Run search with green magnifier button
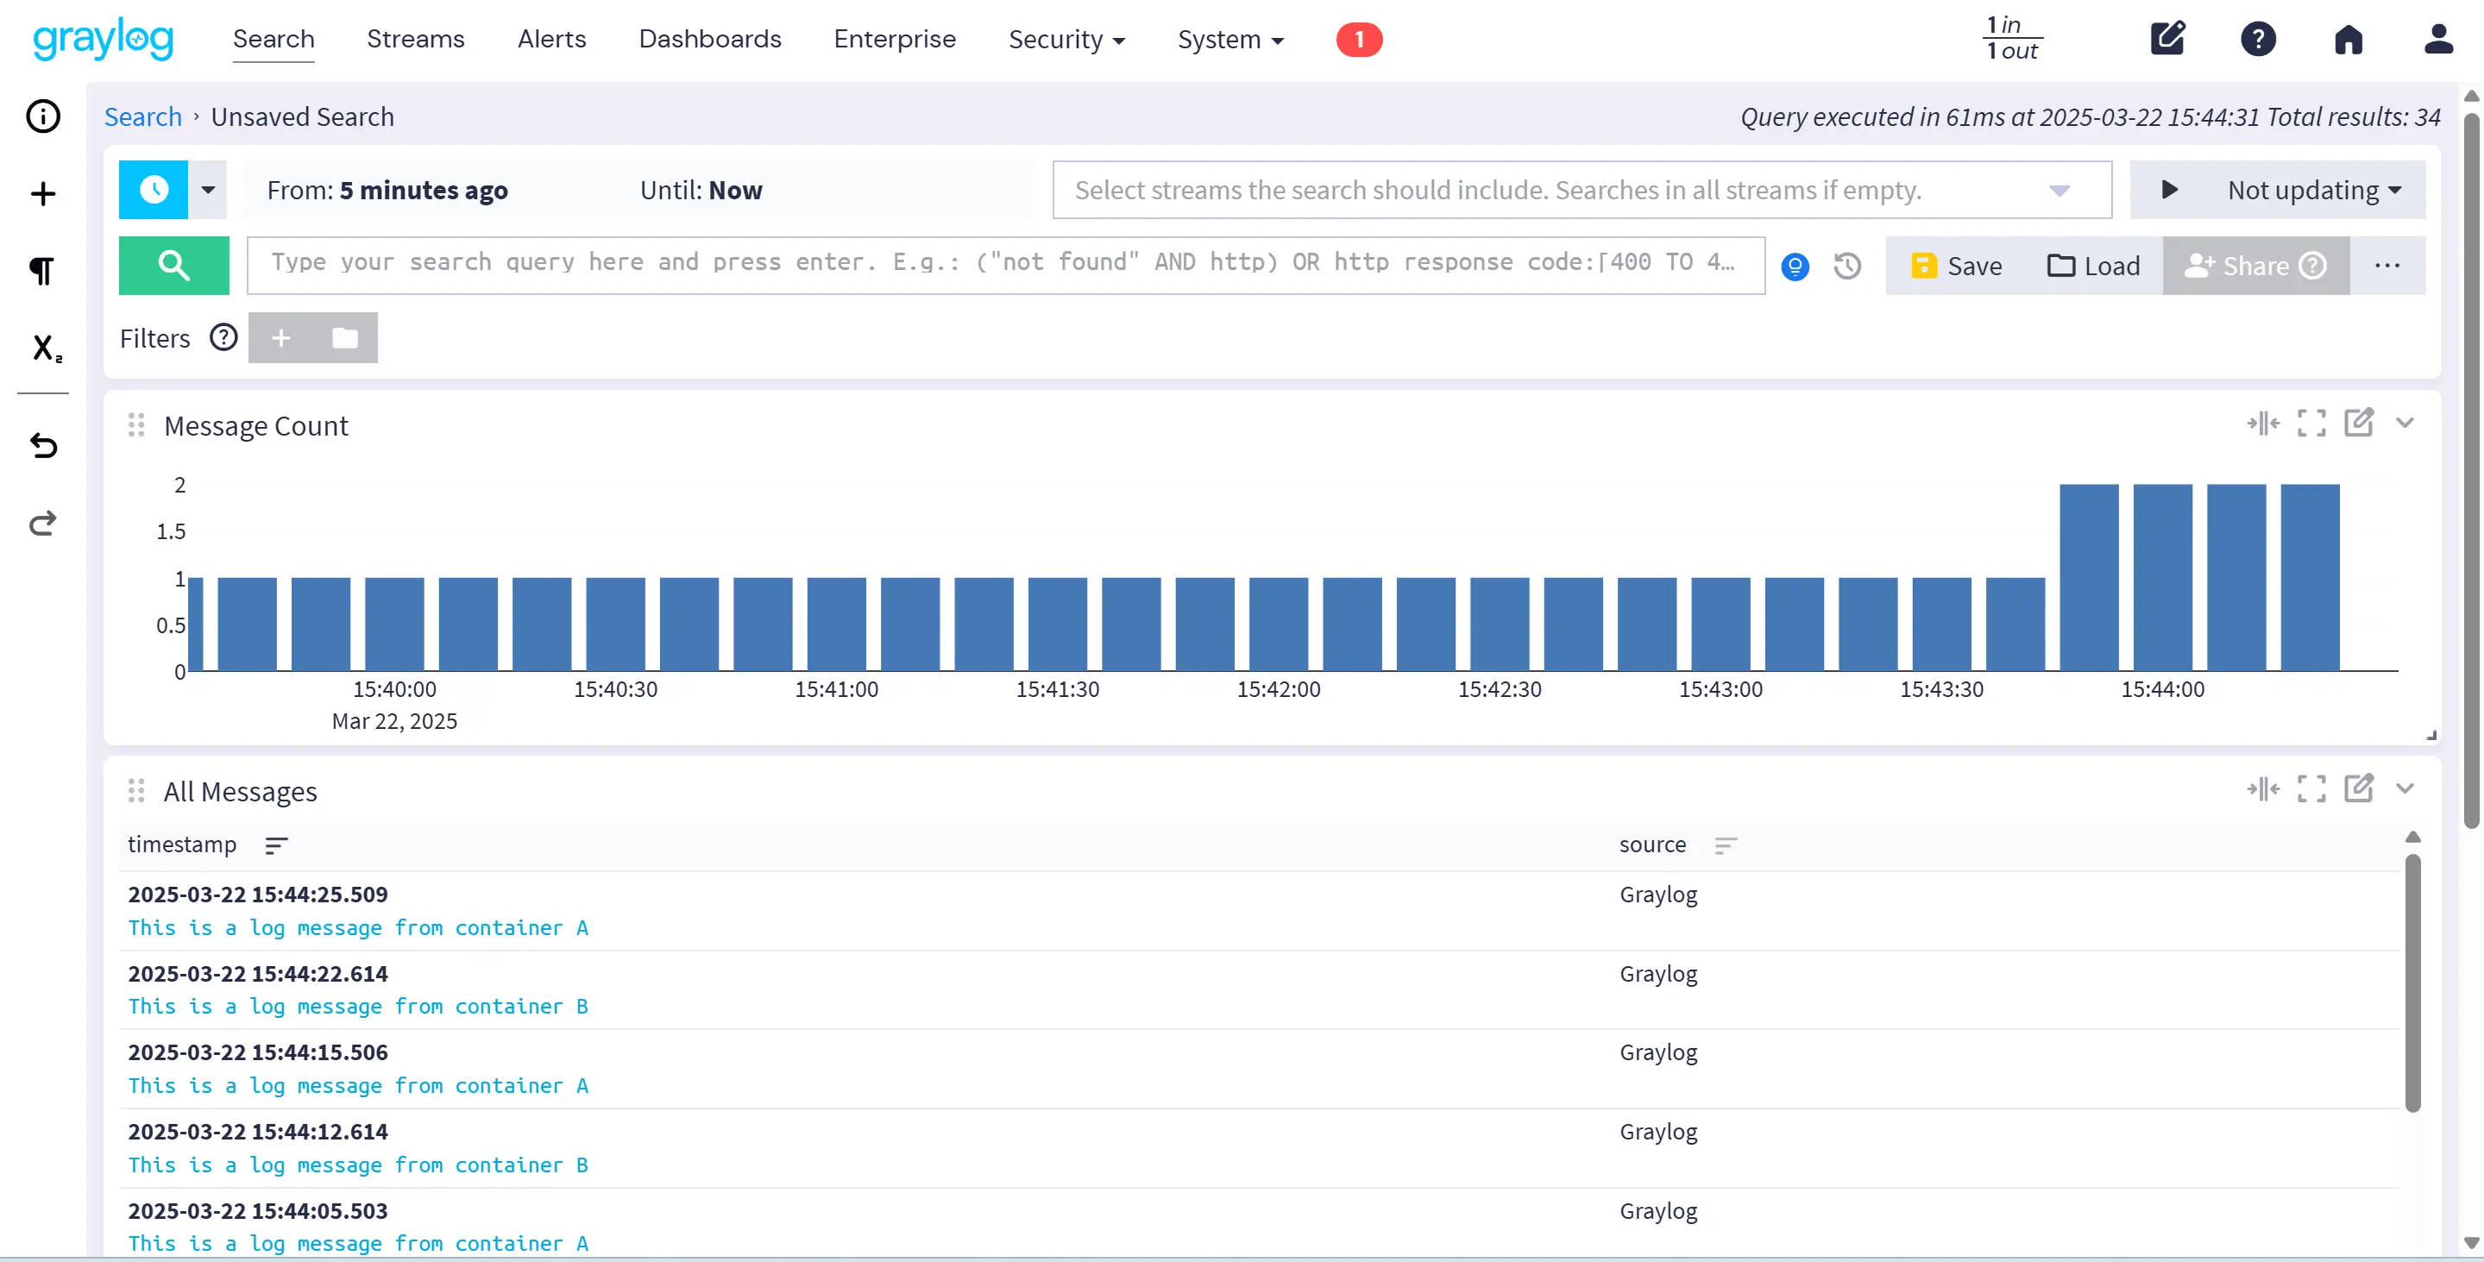 (x=173, y=265)
